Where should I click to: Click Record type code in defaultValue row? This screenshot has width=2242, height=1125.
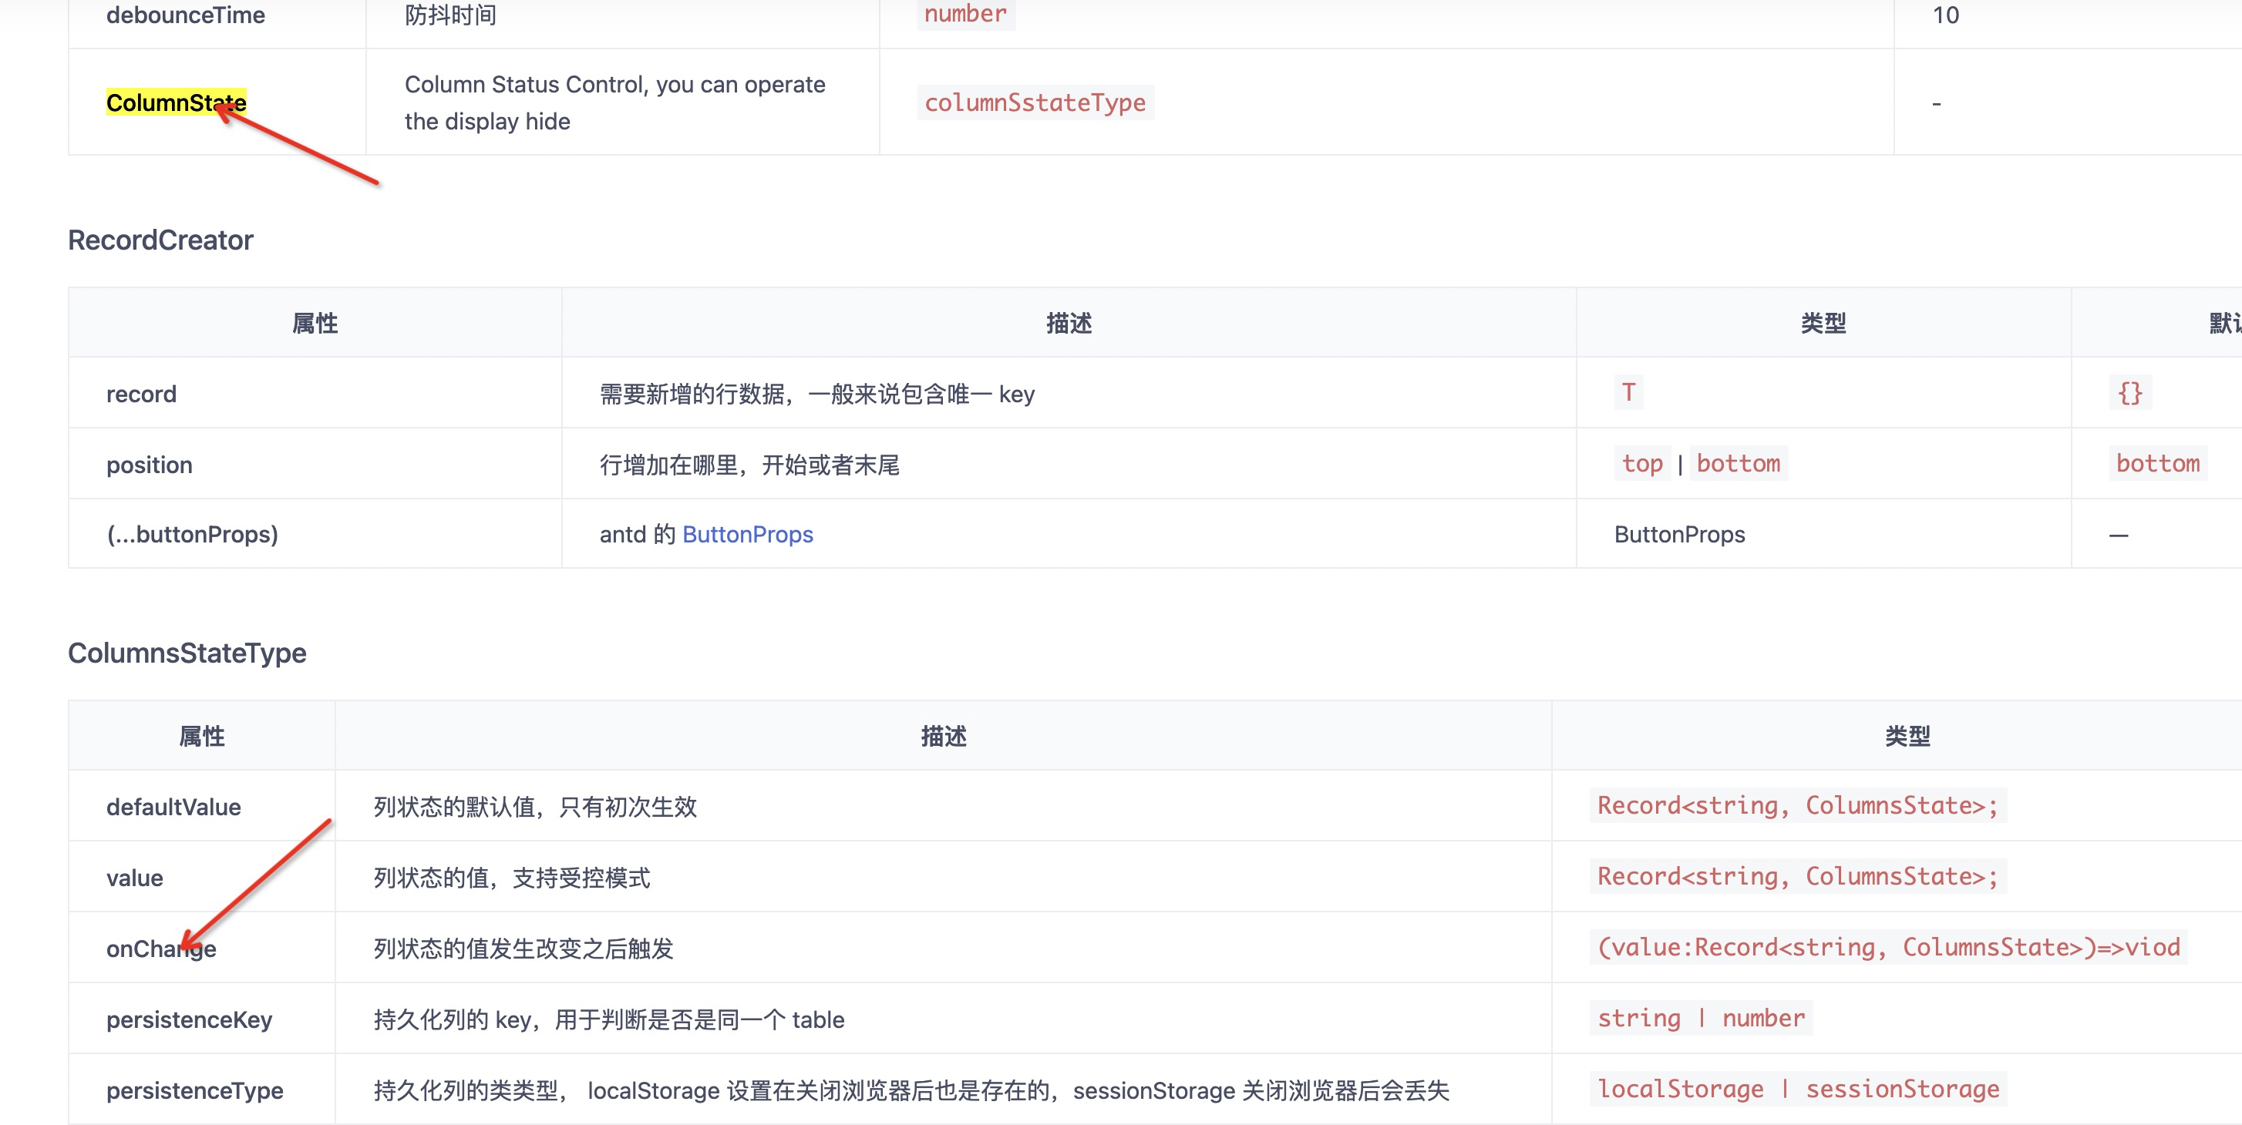click(1797, 806)
